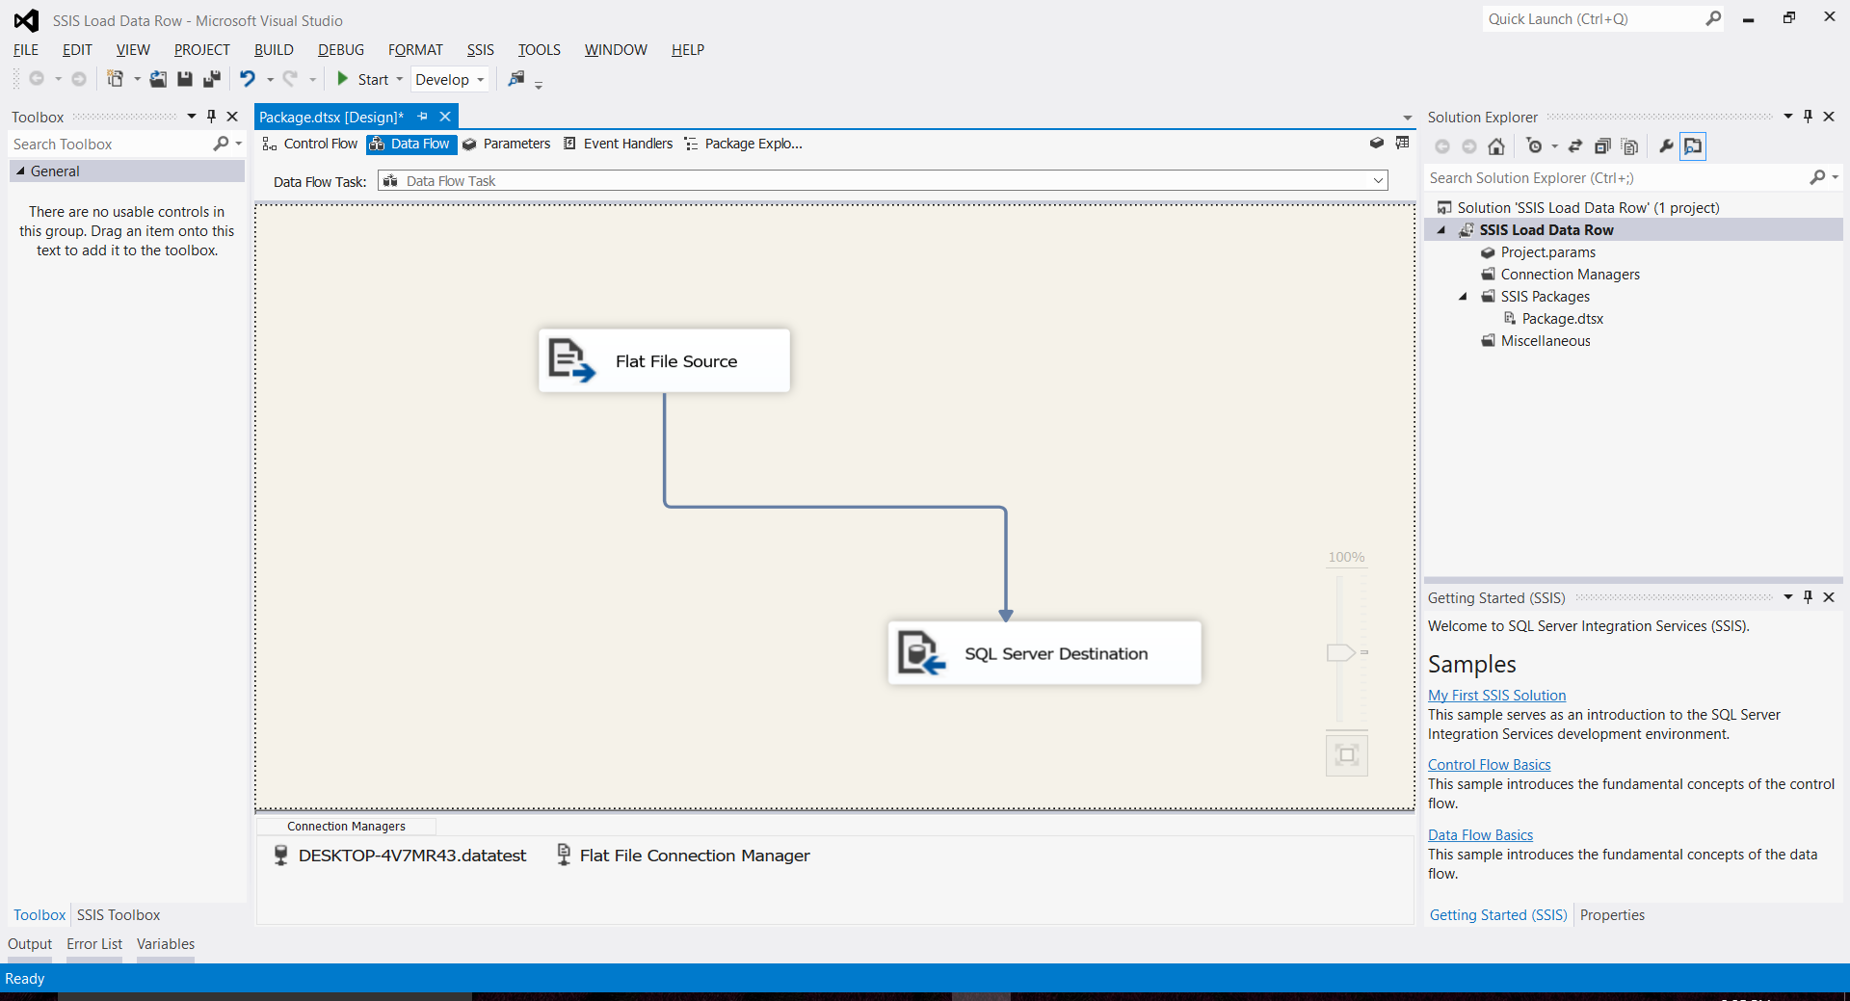Click the Search Toolbox magnifier icon
This screenshot has height=1001, width=1850.
[x=221, y=144]
